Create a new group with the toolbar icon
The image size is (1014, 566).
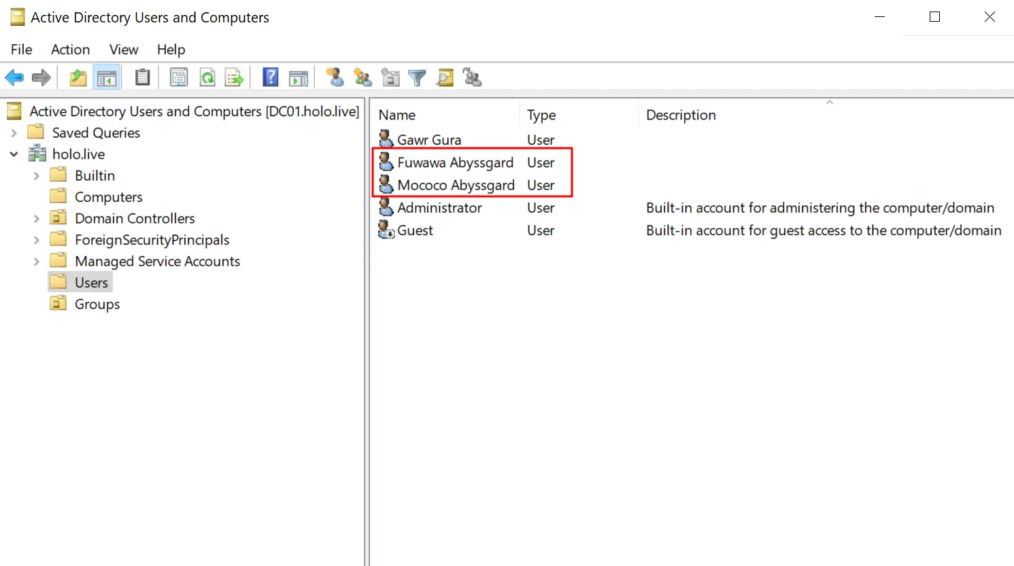tap(362, 77)
